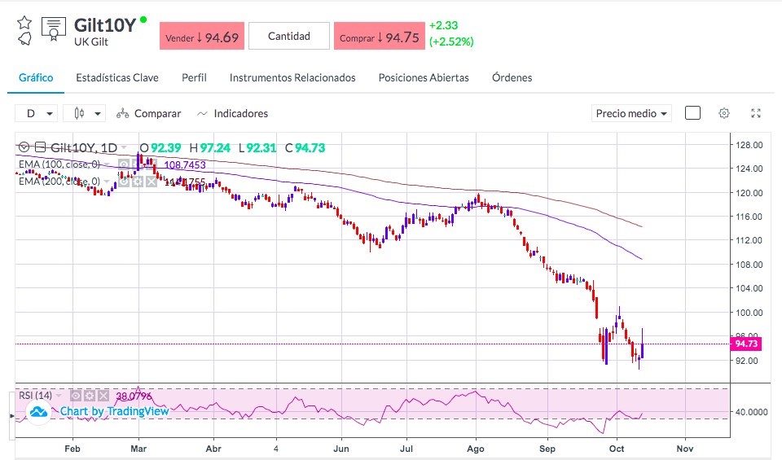Toggle the square checkbox beside Precio medio

(x=692, y=113)
